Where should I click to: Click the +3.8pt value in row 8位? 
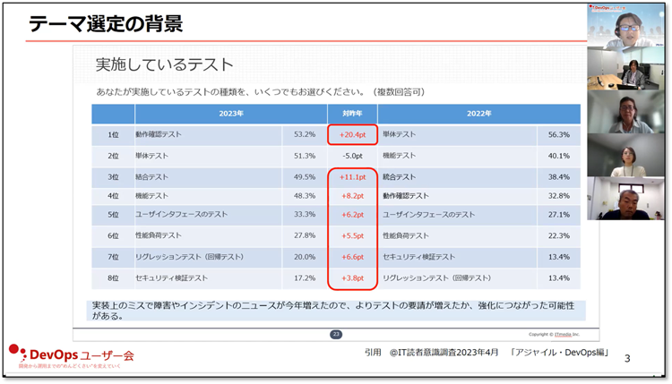[351, 278]
